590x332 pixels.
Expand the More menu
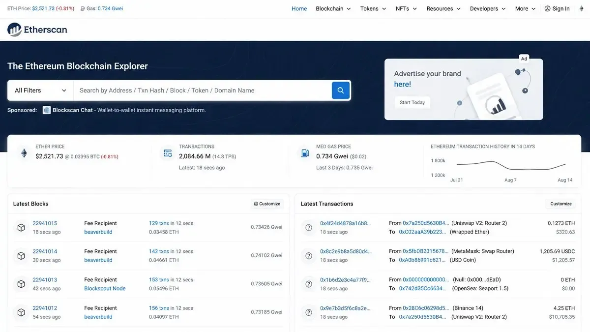[x=525, y=9]
